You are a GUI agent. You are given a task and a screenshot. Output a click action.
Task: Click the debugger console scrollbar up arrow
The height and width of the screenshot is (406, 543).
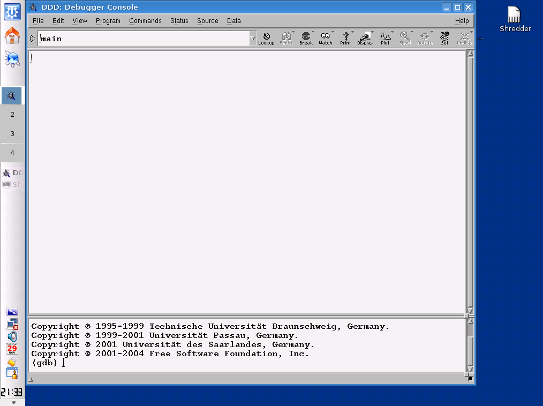click(470, 321)
